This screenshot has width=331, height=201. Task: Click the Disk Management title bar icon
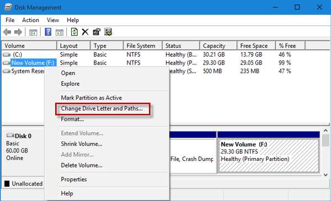point(8,7)
